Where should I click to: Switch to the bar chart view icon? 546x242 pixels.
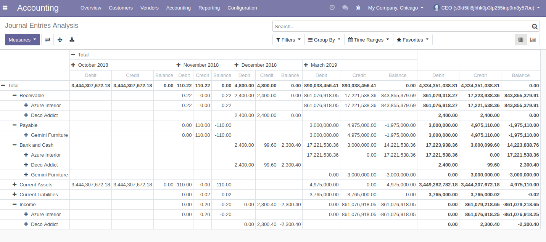tap(533, 39)
